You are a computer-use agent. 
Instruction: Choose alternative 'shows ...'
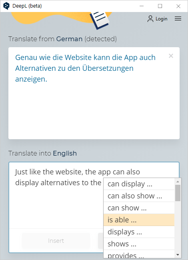[139, 244]
